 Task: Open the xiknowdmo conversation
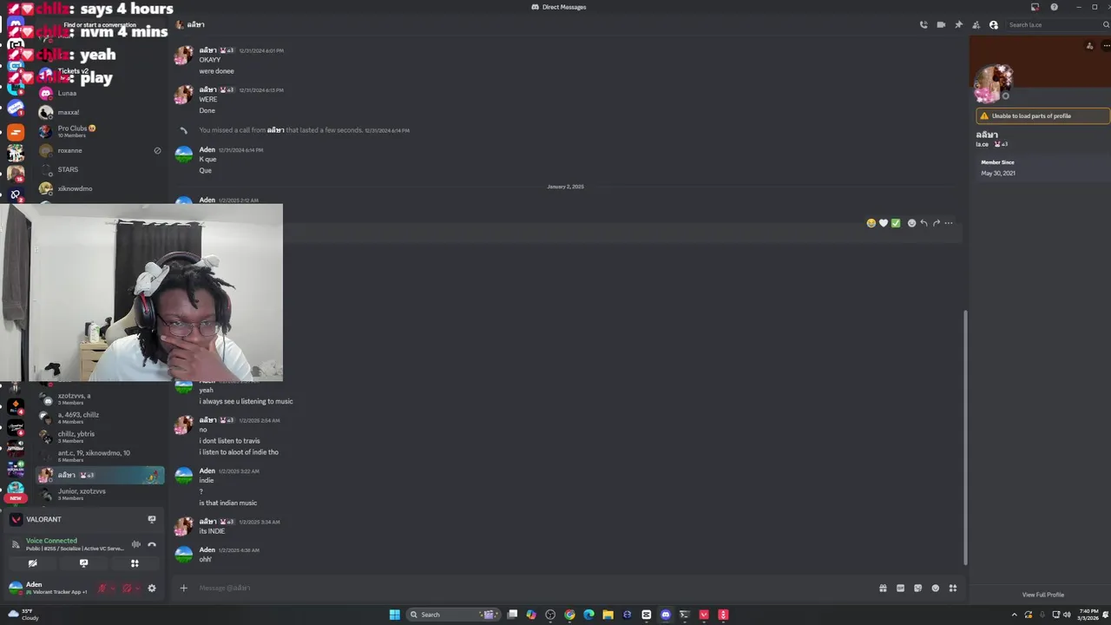pyautogui.click(x=99, y=188)
